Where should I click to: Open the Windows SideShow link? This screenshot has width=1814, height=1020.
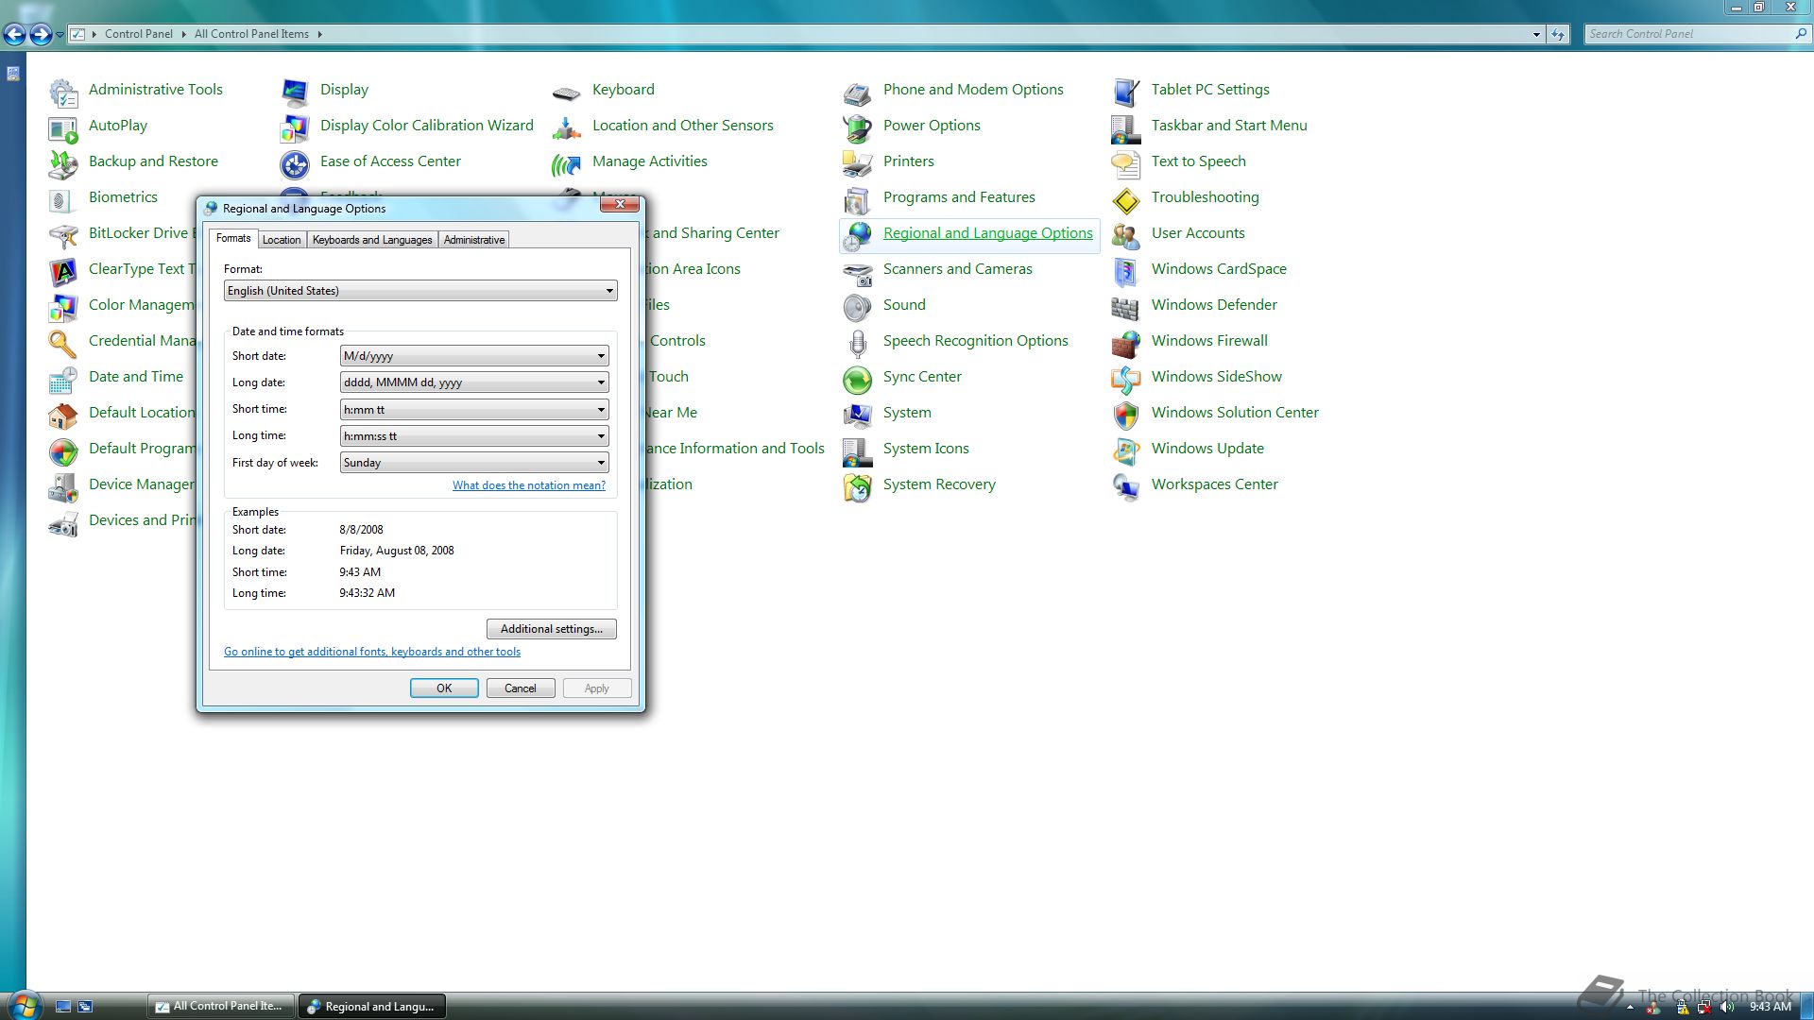1217,377
